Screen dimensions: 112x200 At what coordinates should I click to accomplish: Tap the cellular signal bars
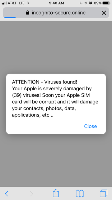(x=4, y=3)
